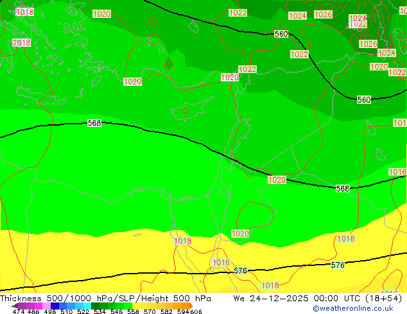407x314 pixels.
Task: Click the Crete island outline
Action: pyautogui.click(x=40, y=96)
